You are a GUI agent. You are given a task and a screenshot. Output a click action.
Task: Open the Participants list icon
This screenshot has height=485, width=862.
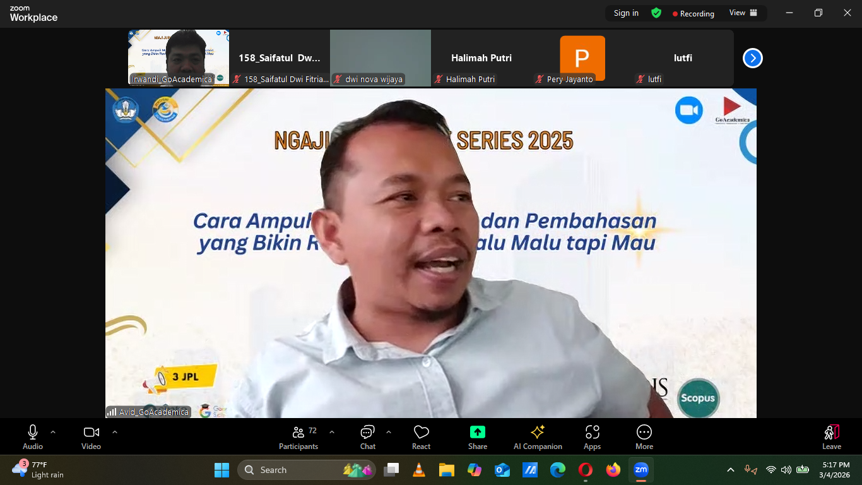click(298, 433)
